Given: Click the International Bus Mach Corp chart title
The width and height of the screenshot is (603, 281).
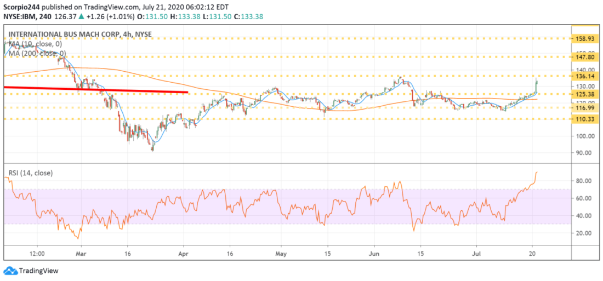Looking at the screenshot, I should 79,34.
